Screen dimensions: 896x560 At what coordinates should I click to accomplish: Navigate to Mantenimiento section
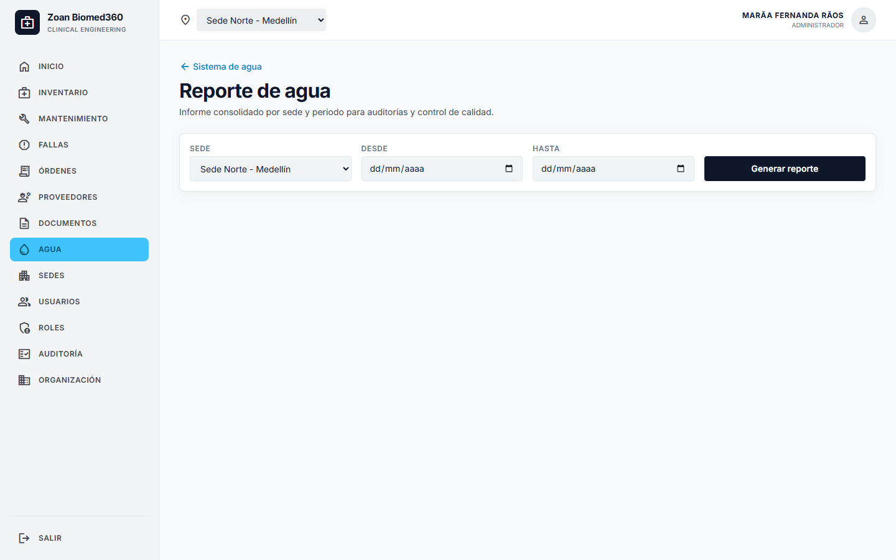79,119
